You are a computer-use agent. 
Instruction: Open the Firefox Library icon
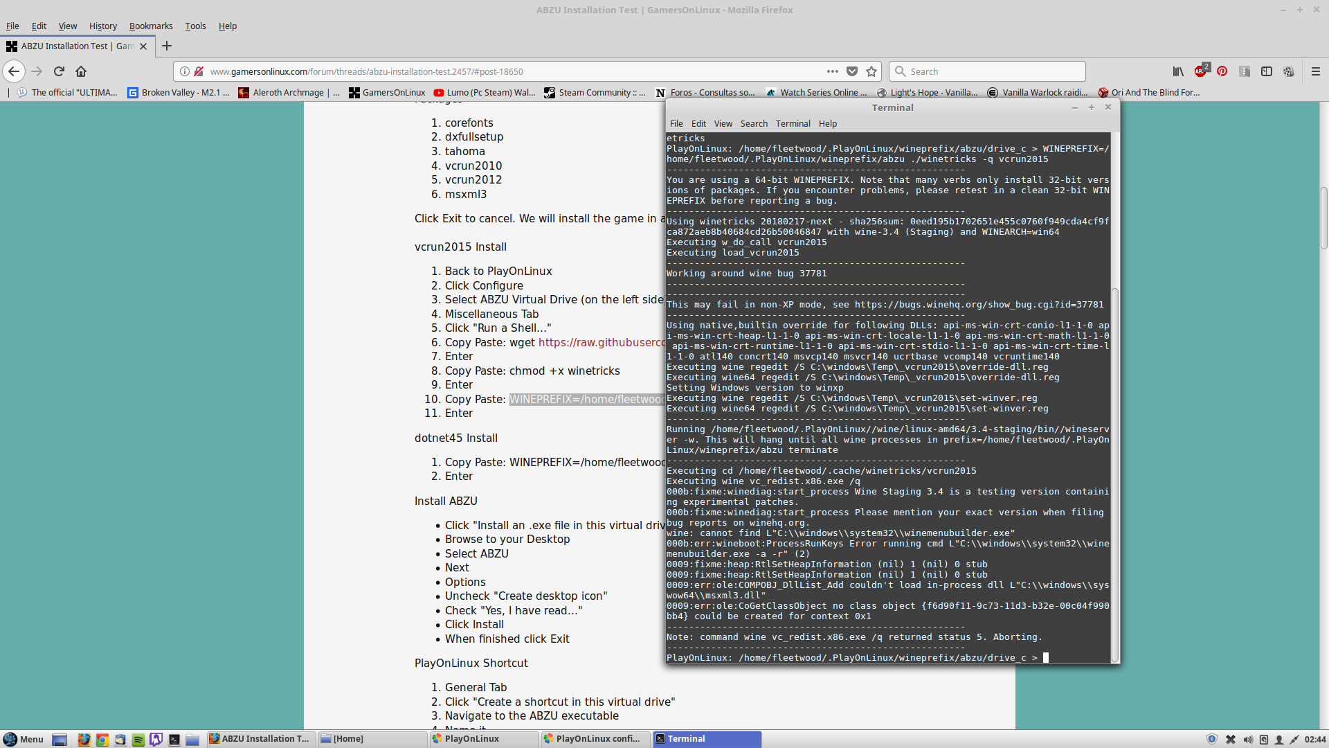(x=1178, y=71)
